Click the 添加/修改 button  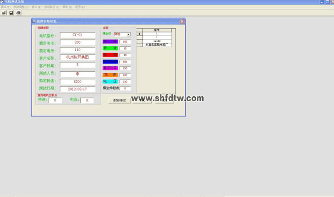click(x=120, y=100)
